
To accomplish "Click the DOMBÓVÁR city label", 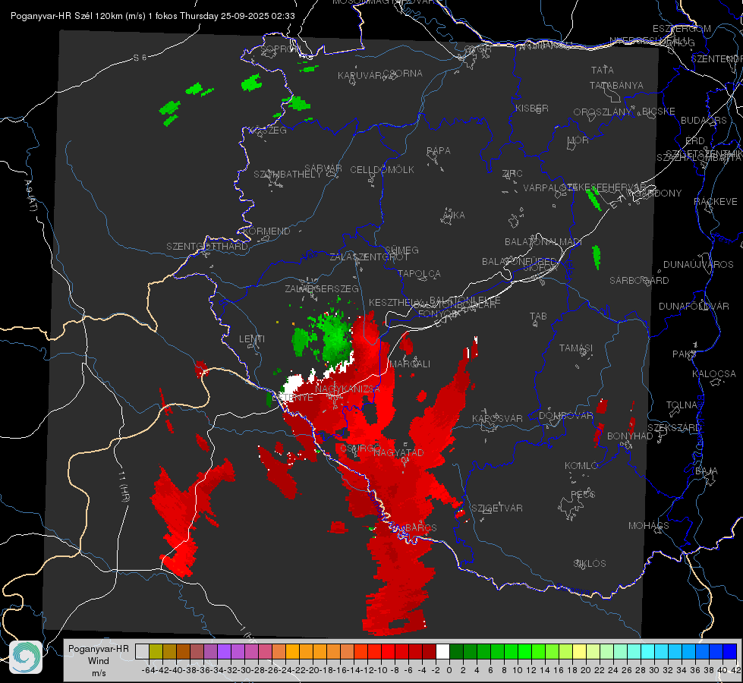I will tap(565, 416).
